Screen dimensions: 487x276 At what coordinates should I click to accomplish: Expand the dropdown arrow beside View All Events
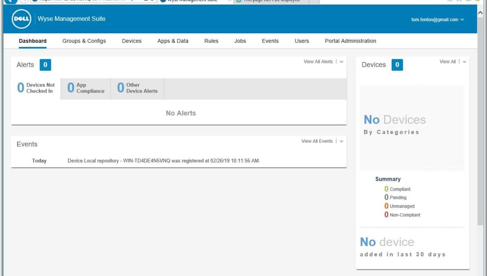341,142
